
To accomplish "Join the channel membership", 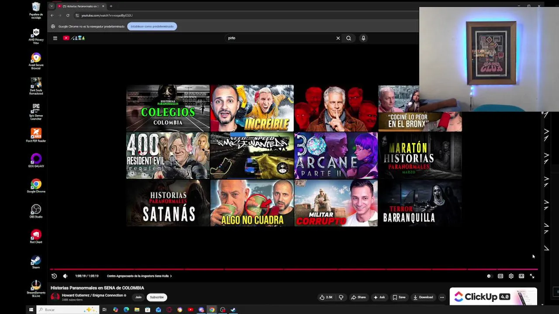I will (x=138, y=297).
